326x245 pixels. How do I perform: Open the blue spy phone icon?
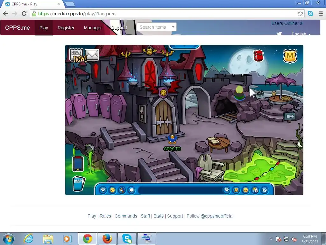pyautogui.click(x=78, y=164)
